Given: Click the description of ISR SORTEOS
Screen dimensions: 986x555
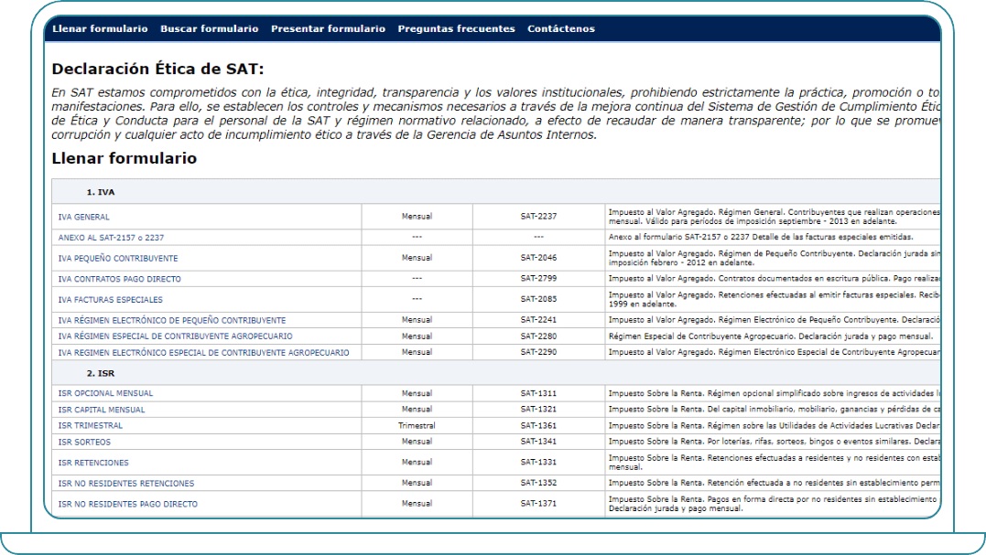Looking at the screenshot, I should [x=775, y=442].
